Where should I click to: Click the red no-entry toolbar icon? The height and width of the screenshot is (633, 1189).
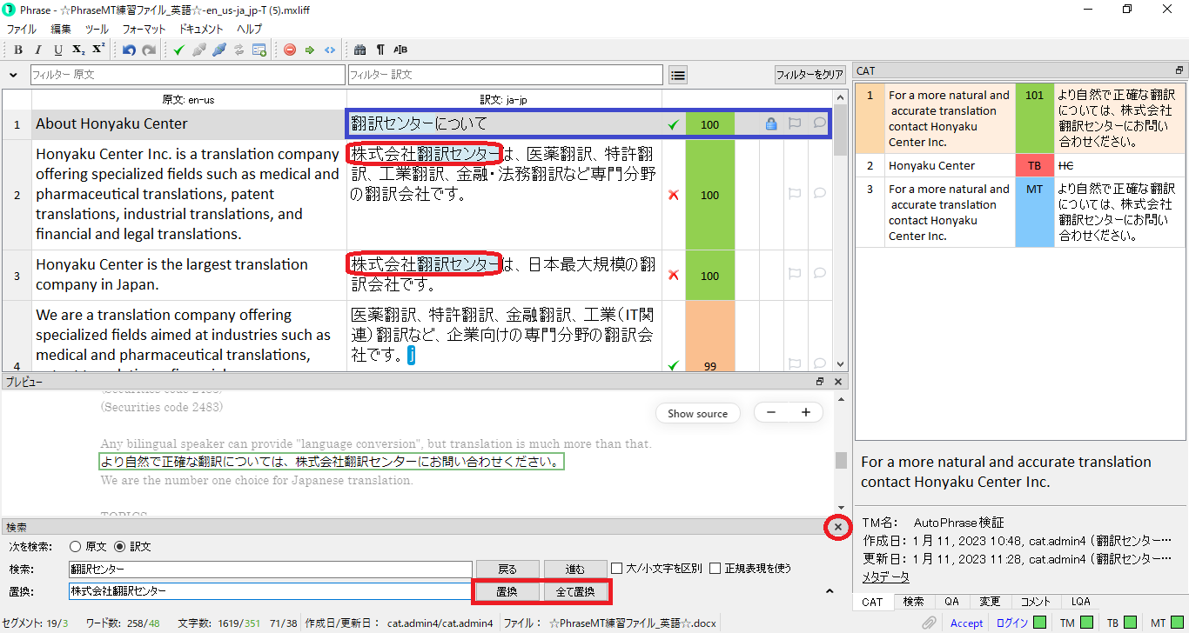[x=290, y=50]
